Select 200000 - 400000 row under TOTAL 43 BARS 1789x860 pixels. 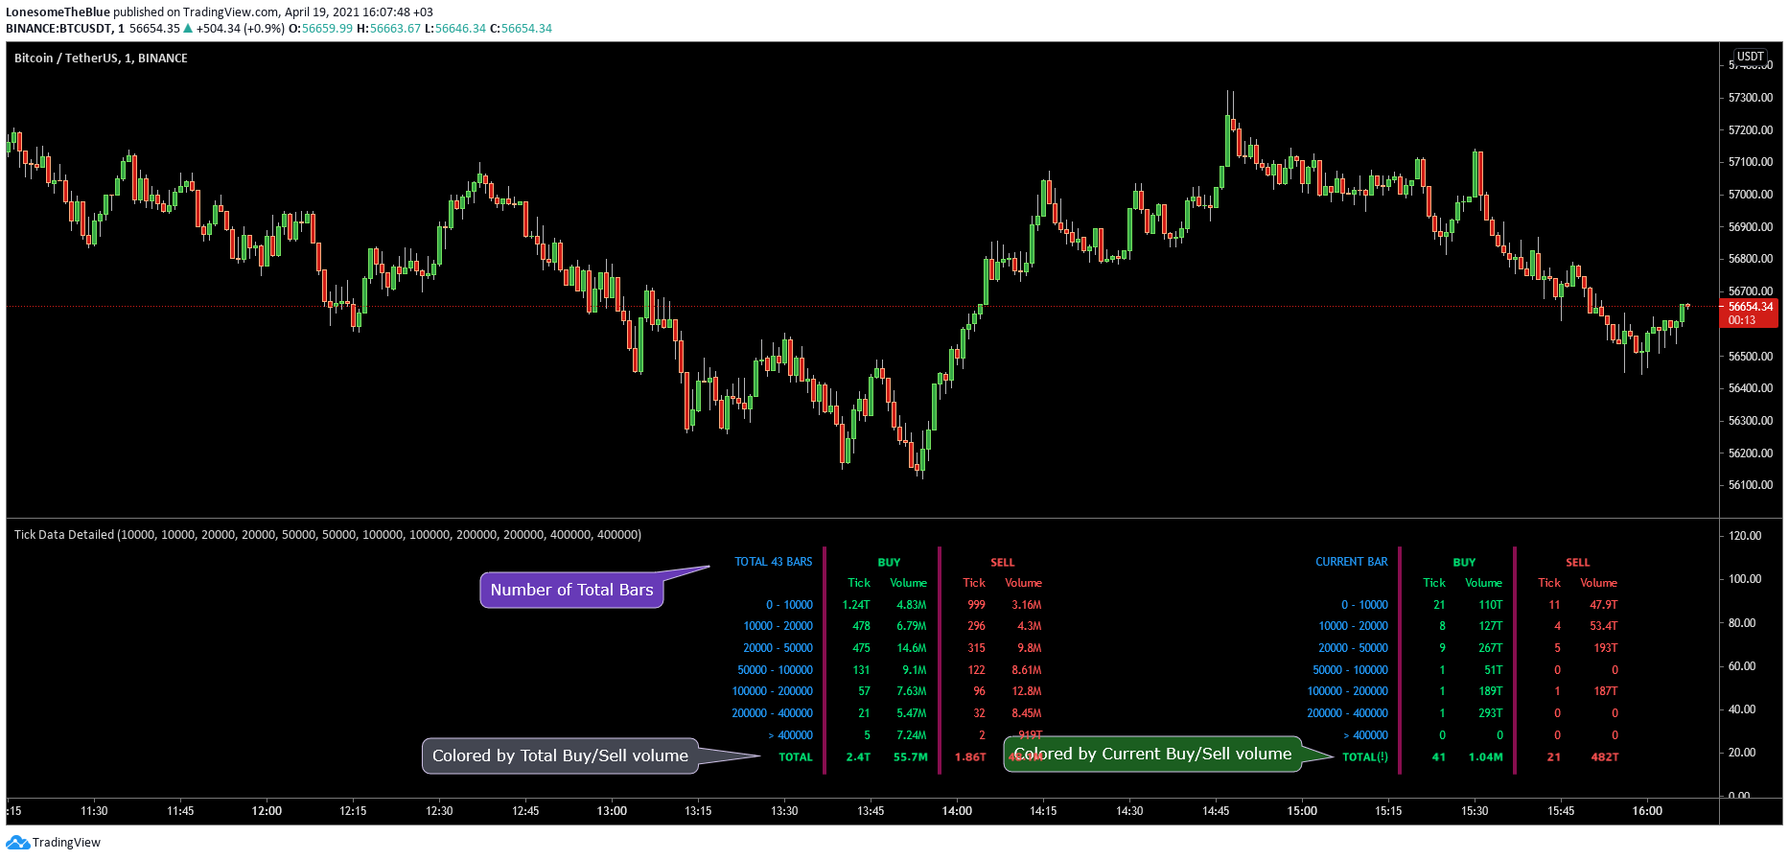pyautogui.click(x=772, y=713)
